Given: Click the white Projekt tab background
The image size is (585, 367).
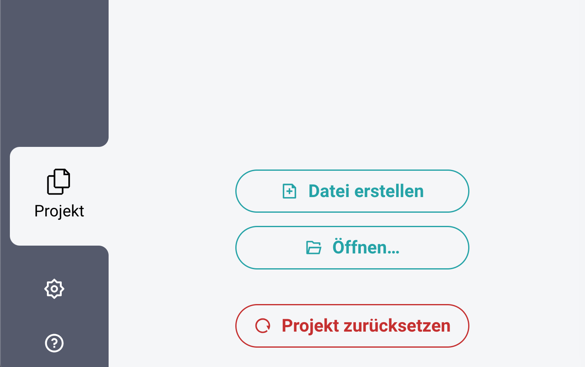Looking at the screenshot, I should tap(59, 196).
